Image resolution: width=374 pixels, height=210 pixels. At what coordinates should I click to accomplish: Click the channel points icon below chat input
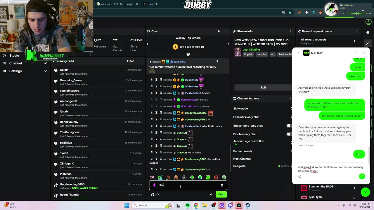tap(152, 195)
